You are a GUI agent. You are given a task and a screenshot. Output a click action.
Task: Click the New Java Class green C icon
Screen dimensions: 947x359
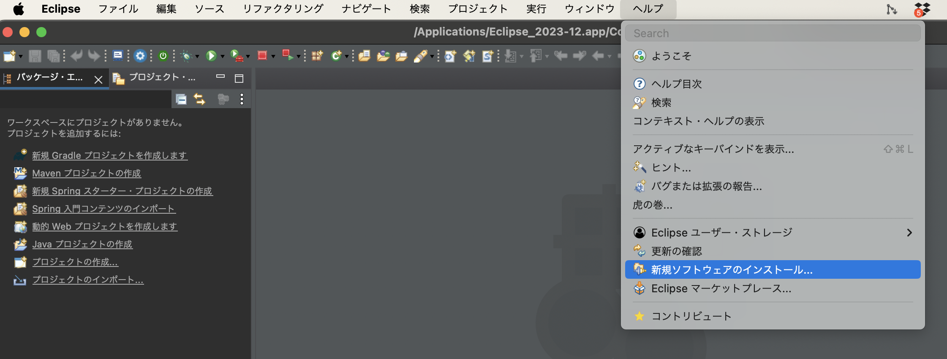(336, 56)
